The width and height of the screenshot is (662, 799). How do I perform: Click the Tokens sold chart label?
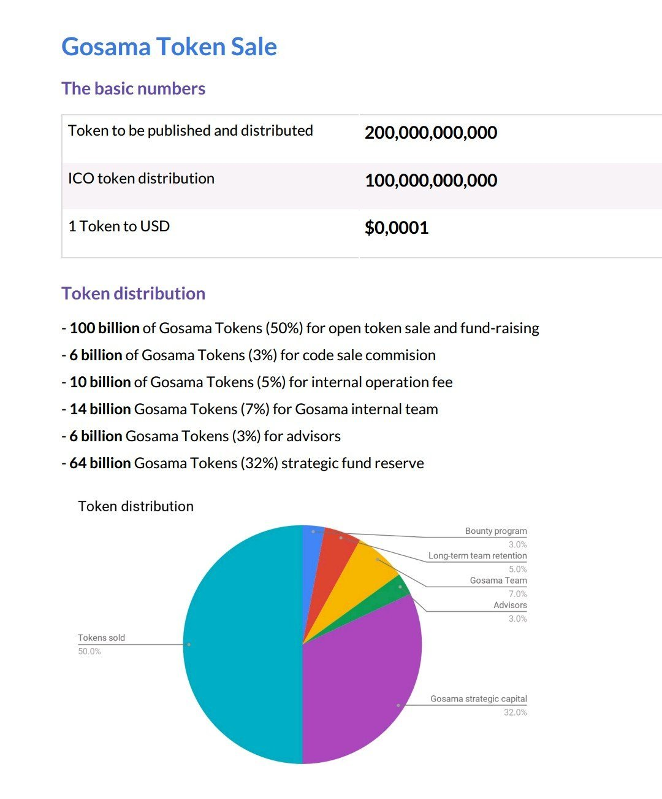click(x=101, y=638)
